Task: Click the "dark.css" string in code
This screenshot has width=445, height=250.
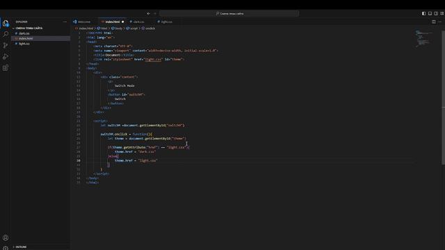Action: point(147,151)
